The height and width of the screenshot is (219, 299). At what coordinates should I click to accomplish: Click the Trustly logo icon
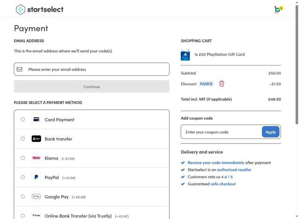(x=36, y=216)
